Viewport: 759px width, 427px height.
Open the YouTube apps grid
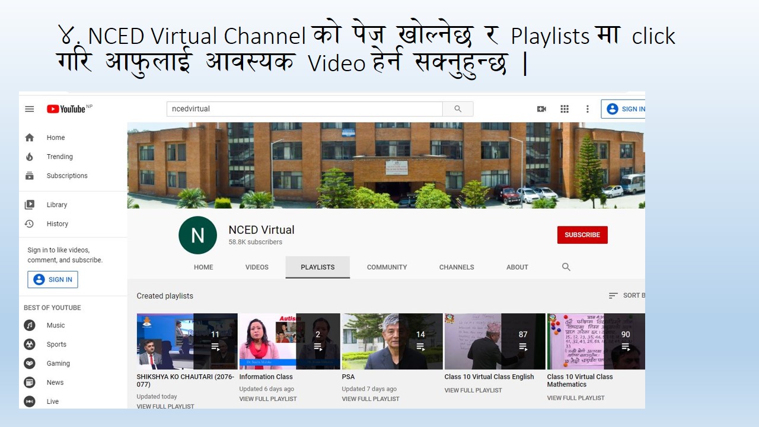pos(565,109)
